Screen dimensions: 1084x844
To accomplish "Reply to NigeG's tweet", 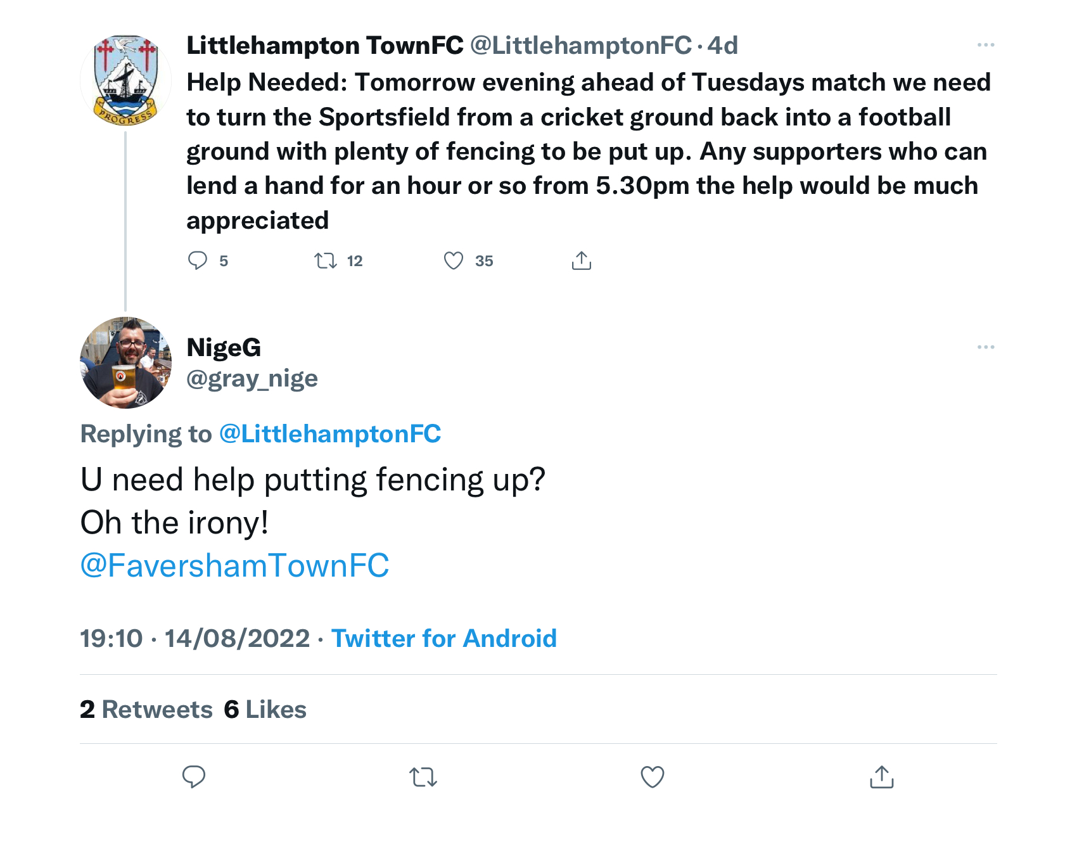I will (194, 776).
